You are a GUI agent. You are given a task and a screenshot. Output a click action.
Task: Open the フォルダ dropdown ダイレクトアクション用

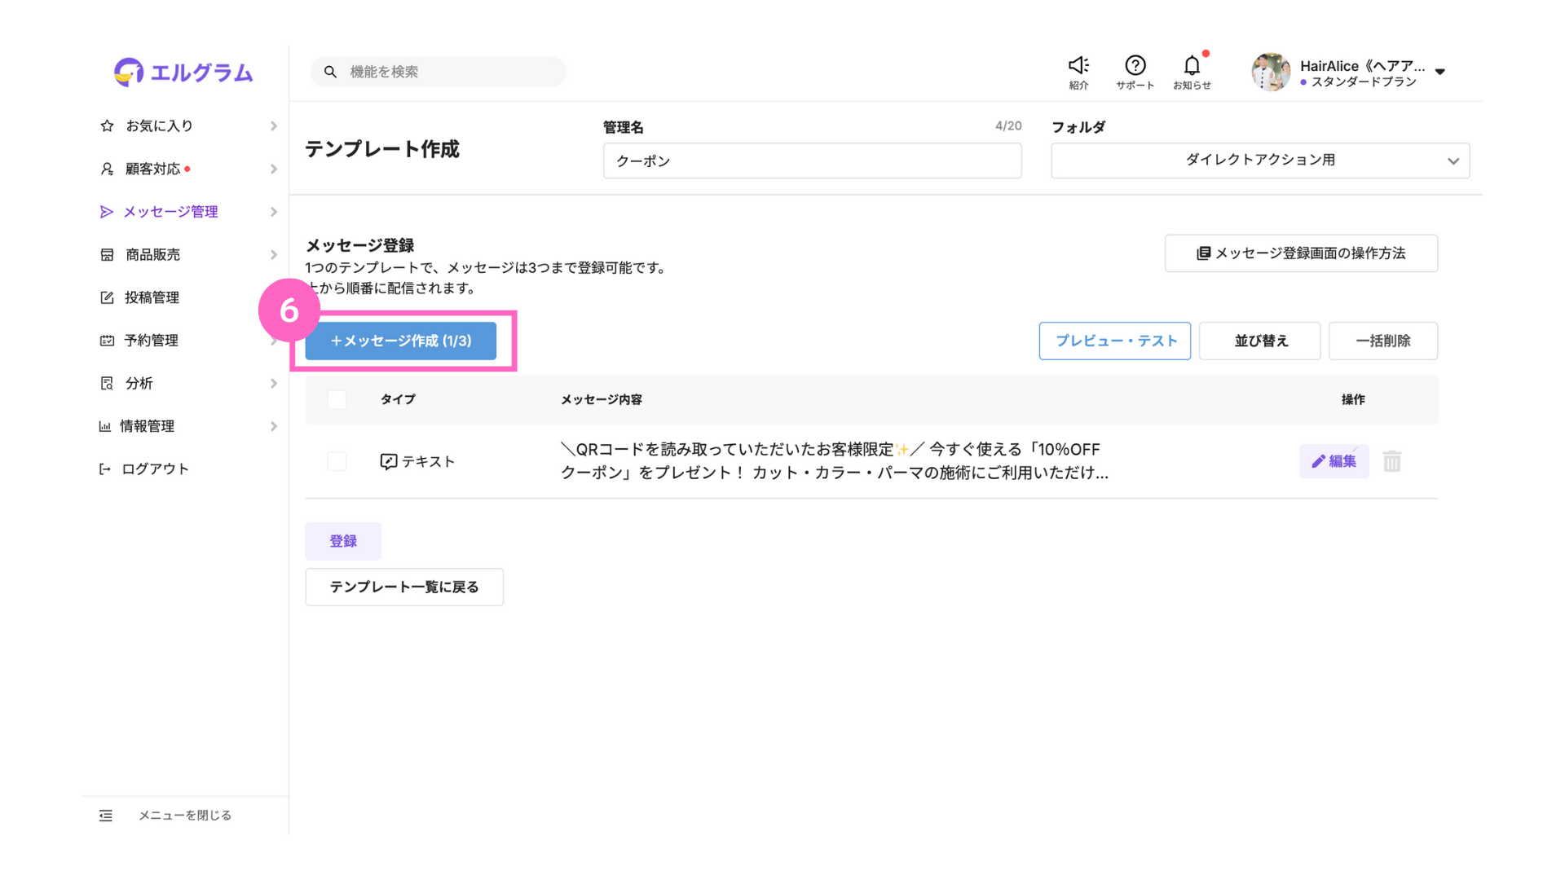1260,161
